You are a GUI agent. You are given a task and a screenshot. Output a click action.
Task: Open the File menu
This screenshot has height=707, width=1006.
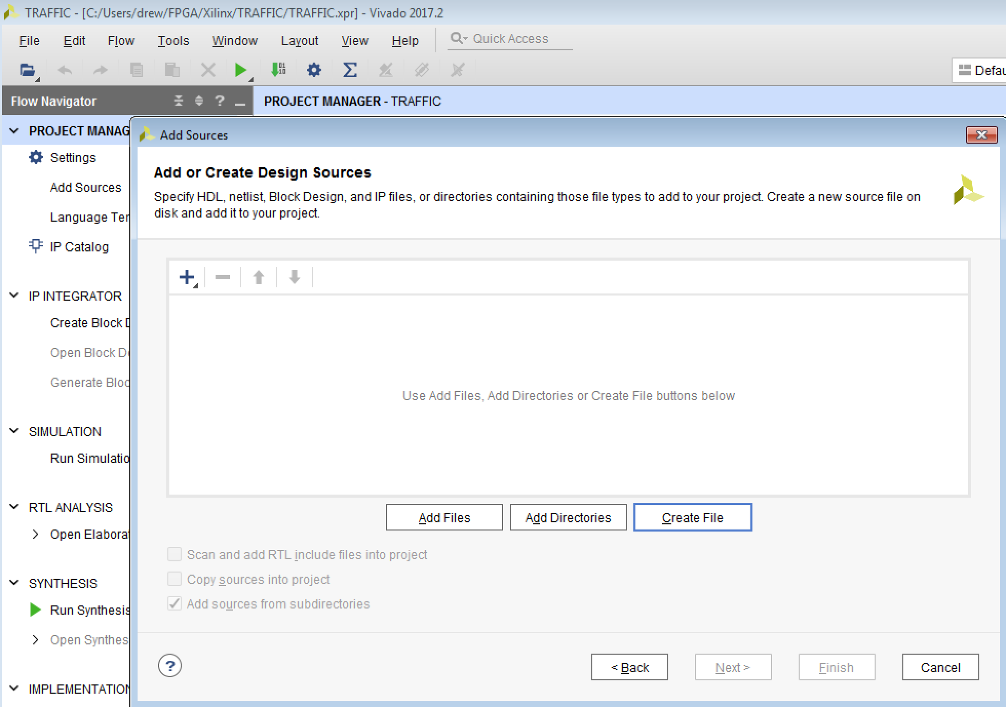click(29, 41)
